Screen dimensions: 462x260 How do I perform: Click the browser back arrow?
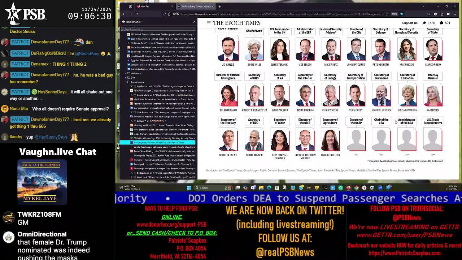point(124,14)
